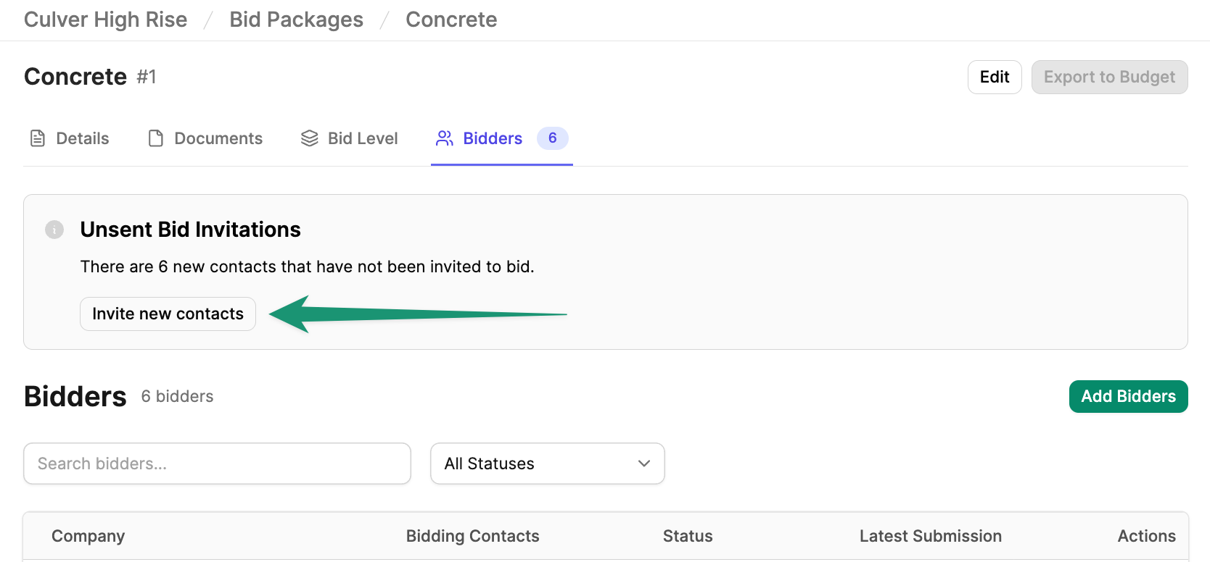Click the Bidders count badge showing 6

553,138
